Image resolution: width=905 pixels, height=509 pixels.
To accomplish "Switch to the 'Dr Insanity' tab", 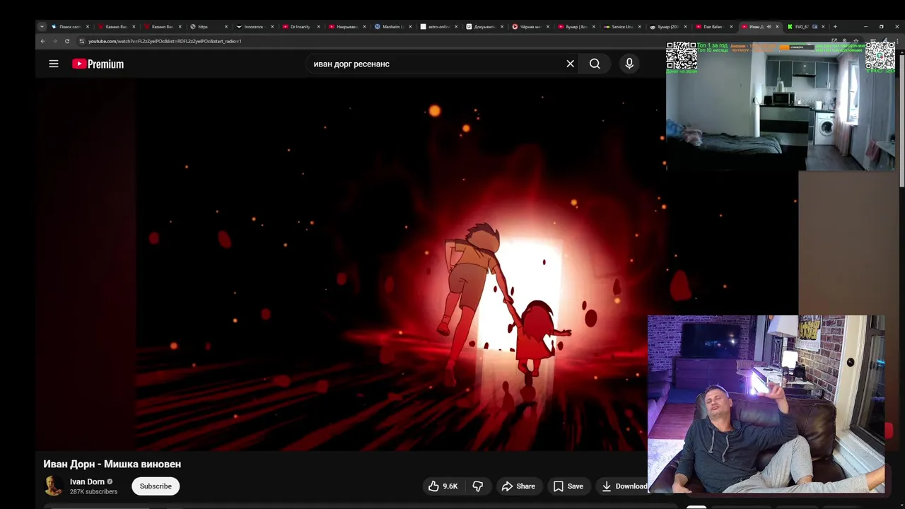I will 300,27.
